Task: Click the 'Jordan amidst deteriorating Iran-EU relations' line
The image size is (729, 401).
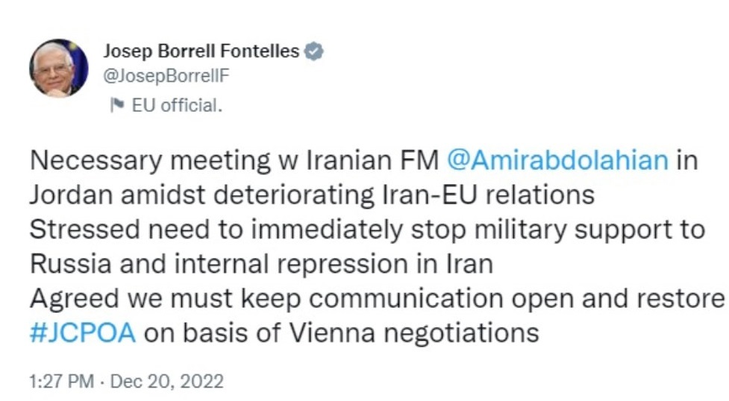Action: [311, 195]
